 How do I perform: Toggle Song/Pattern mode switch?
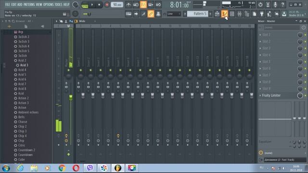tap(85, 5)
